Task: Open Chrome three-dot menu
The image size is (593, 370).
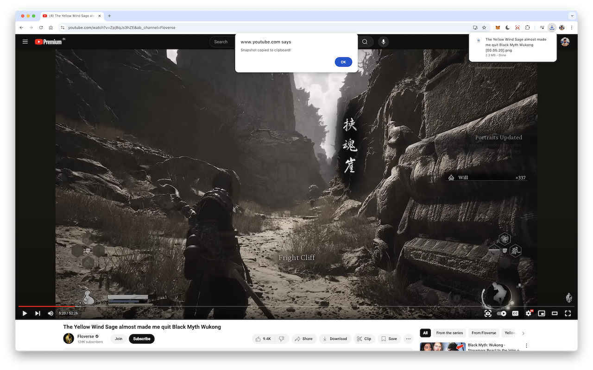Action: tap(572, 27)
